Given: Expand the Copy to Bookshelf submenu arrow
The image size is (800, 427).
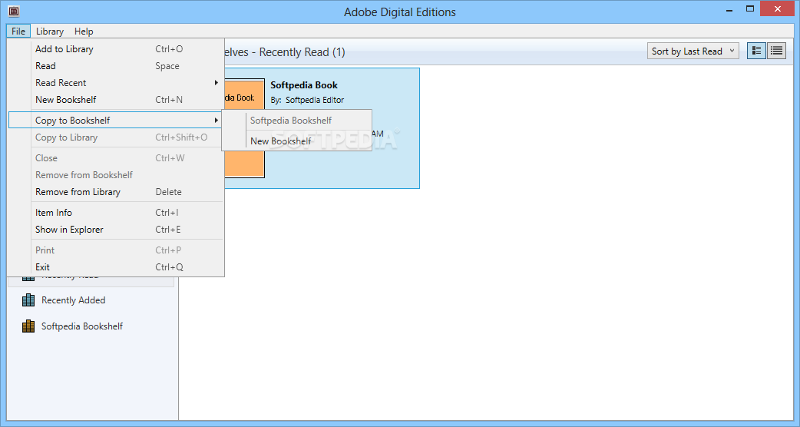Looking at the screenshot, I should [217, 121].
